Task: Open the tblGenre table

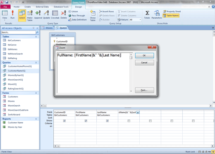Action: [12, 45]
